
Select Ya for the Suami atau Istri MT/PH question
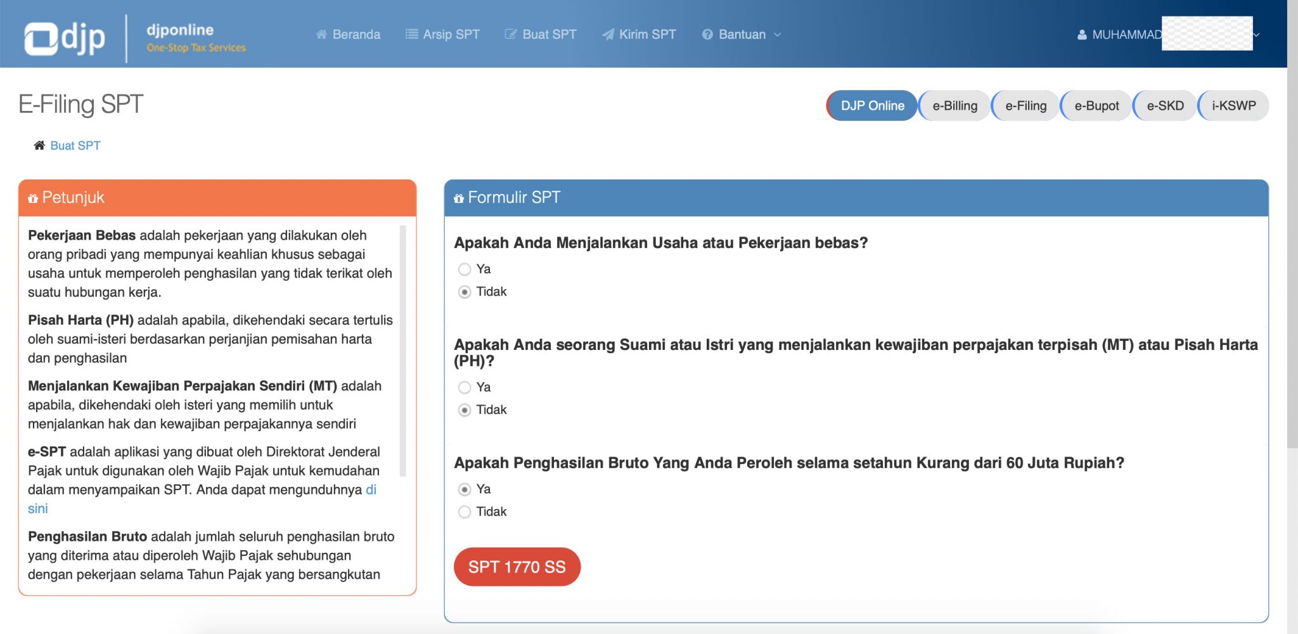464,387
